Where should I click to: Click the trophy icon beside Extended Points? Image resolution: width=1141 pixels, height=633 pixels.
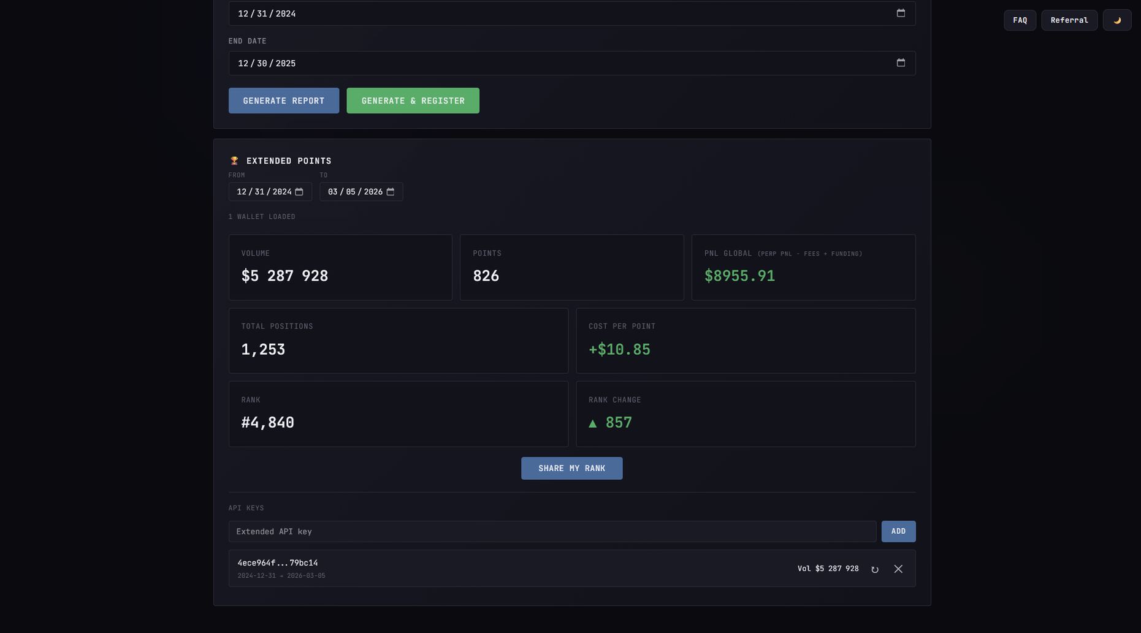[234, 161]
